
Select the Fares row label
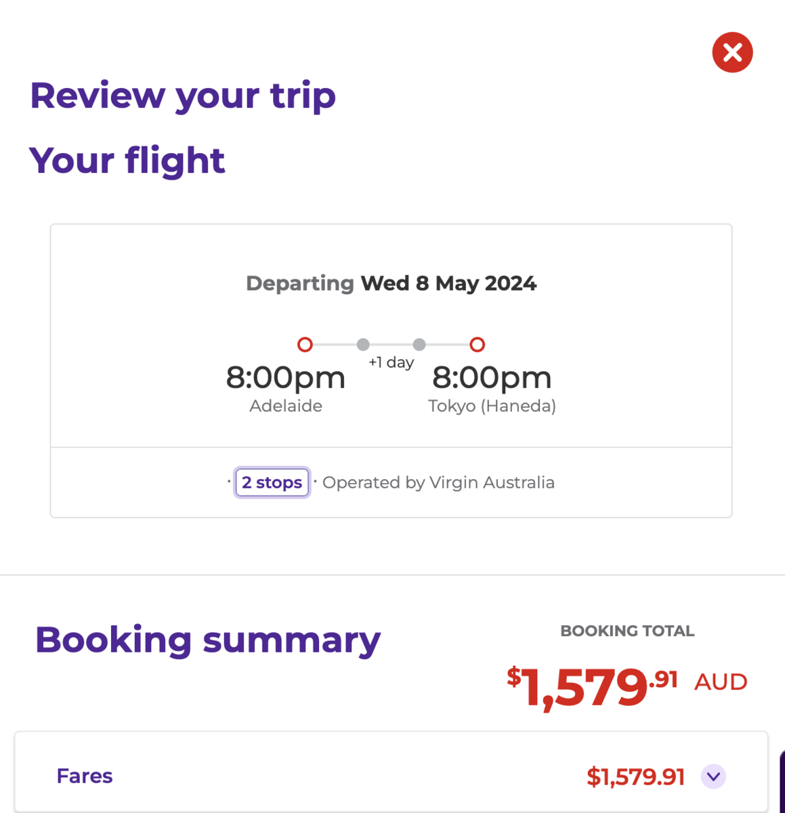(x=85, y=776)
